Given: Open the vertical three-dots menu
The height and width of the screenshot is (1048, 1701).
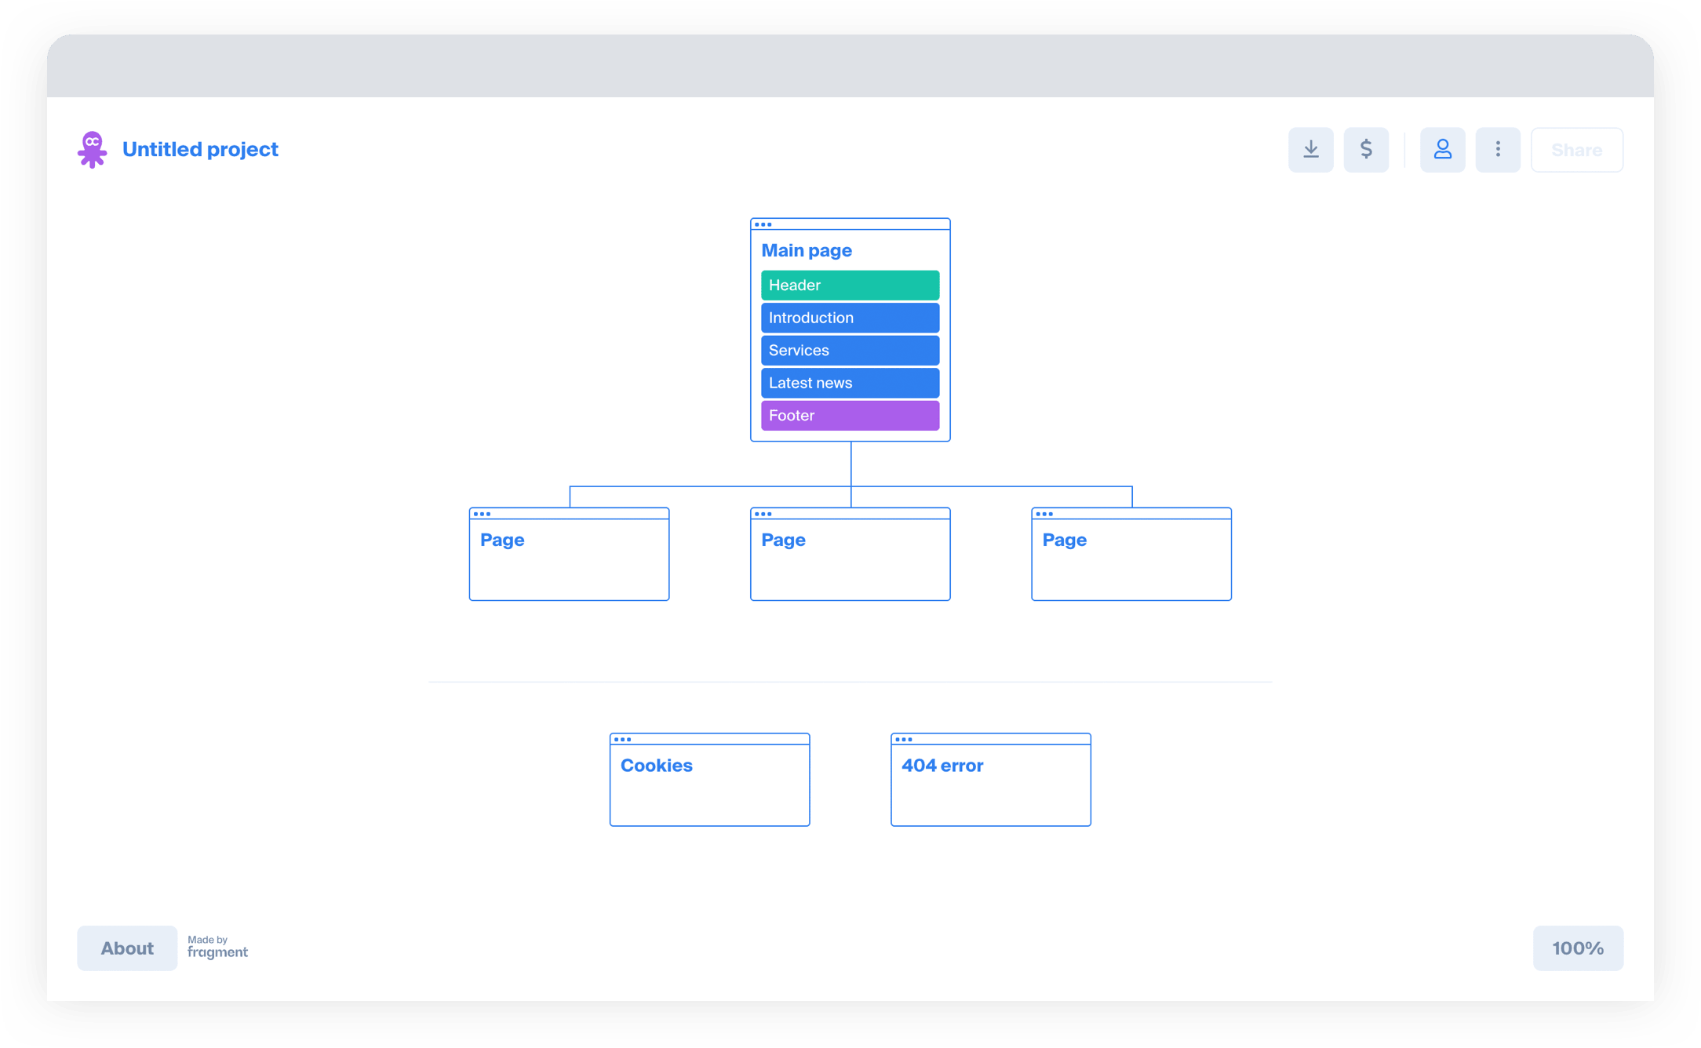Looking at the screenshot, I should pos(1498,150).
